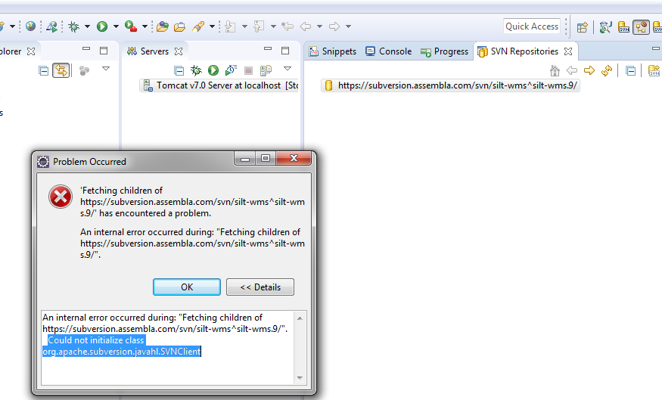Click OK in the Problem Occurred dialog
The width and height of the screenshot is (662, 400).
(x=187, y=287)
